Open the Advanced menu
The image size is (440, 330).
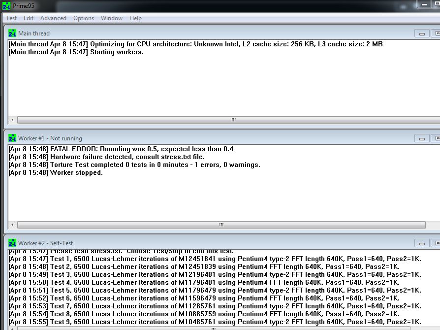tap(53, 18)
